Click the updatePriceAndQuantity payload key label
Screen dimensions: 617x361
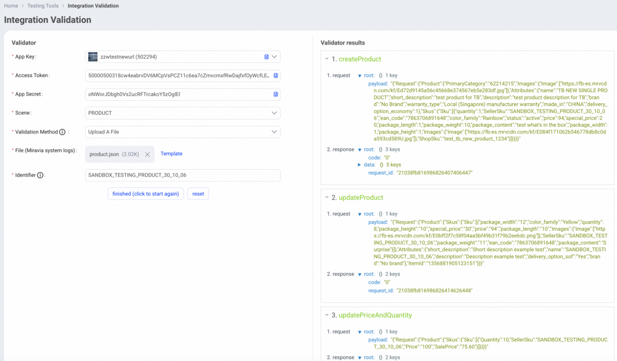pos(378,340)
